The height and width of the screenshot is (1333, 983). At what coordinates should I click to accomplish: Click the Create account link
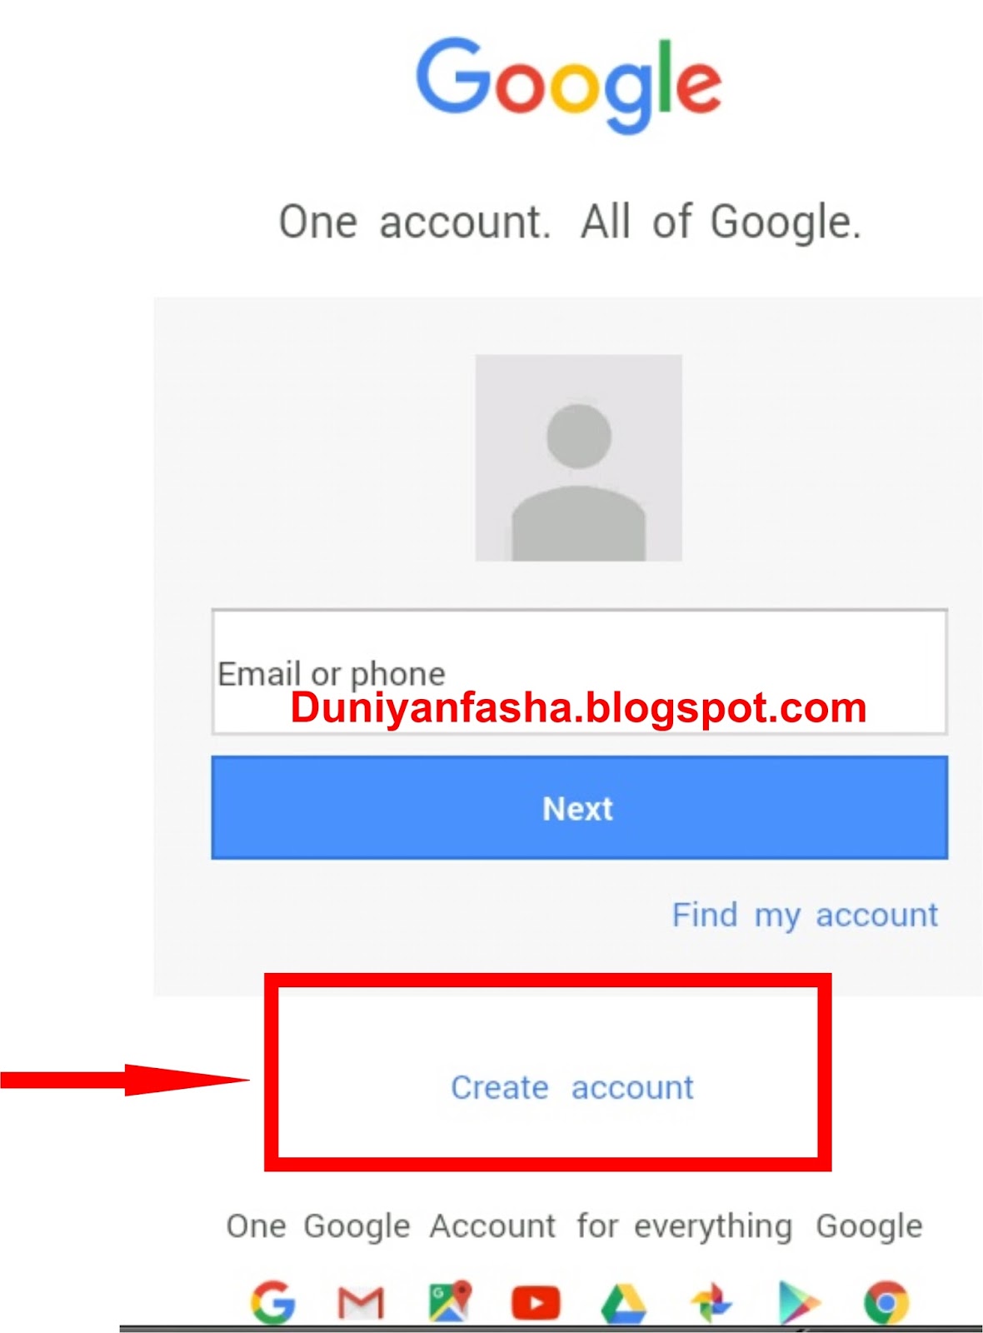pos(572,1087)
